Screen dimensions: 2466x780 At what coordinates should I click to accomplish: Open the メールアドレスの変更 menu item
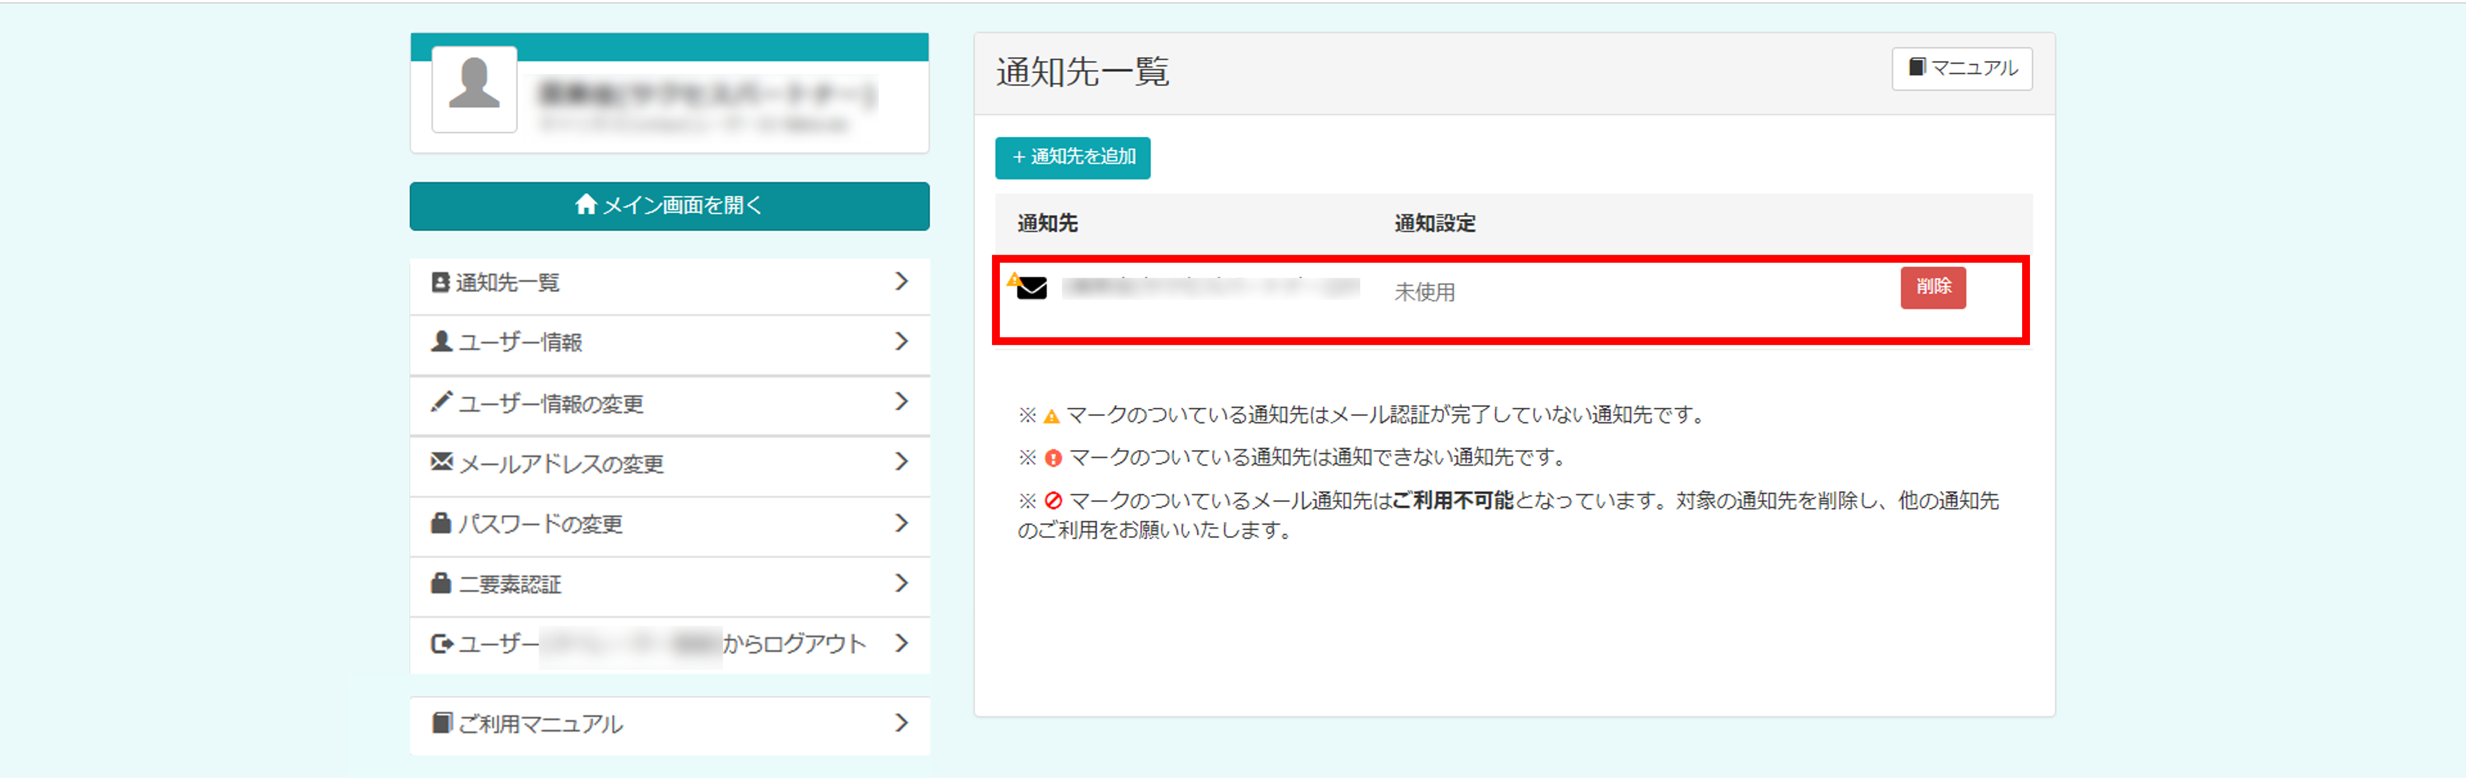click(561, 464)
